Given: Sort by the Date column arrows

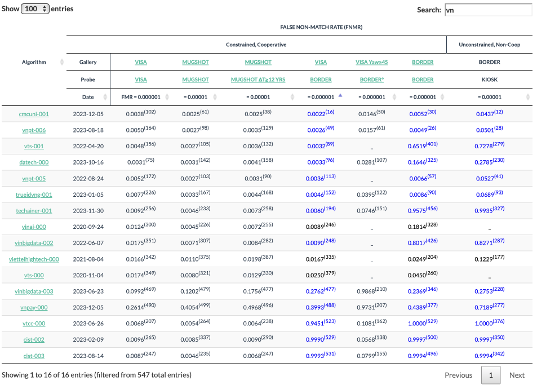Looking at the screenshot, I should pyautogui.click(x=105, y=97).
